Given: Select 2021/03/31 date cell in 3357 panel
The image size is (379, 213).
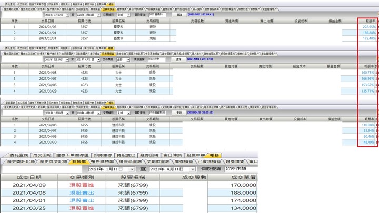Looking at the screenshot, I should pos(47,38).
